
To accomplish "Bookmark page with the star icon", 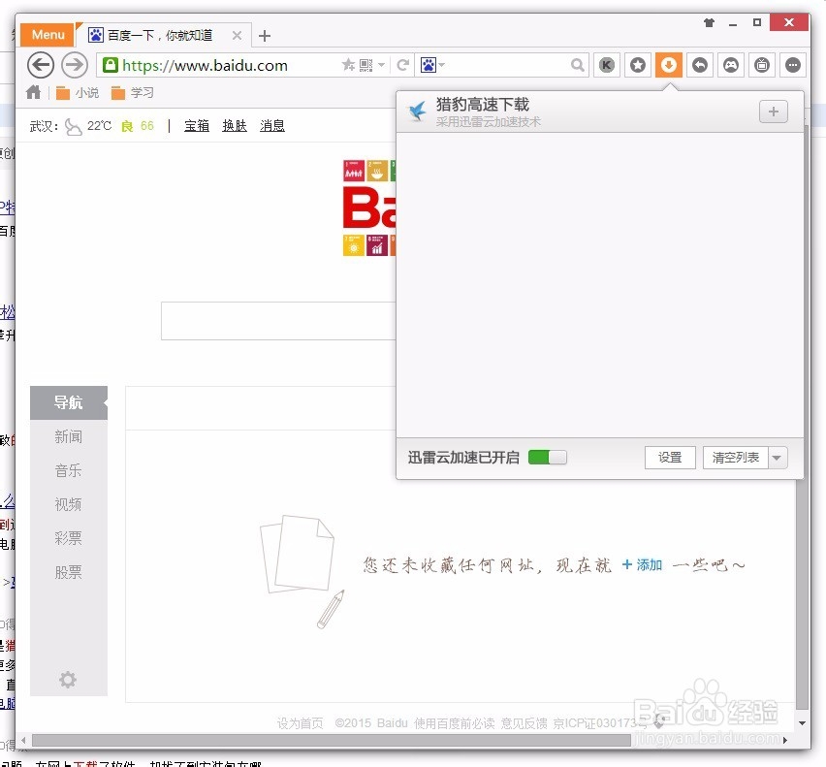I will click(x=348, y=65).
